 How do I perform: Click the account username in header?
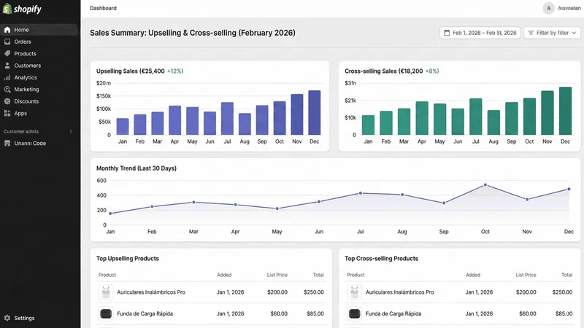[569, 8]
